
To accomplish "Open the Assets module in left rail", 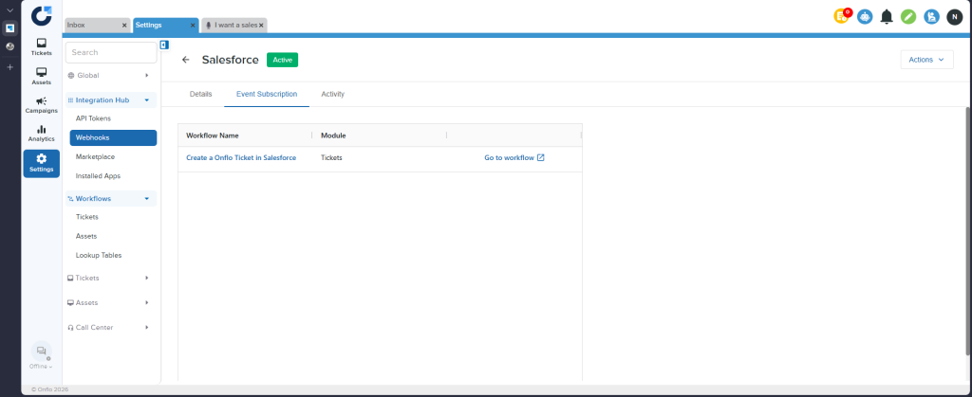I will tap(42, 76).
